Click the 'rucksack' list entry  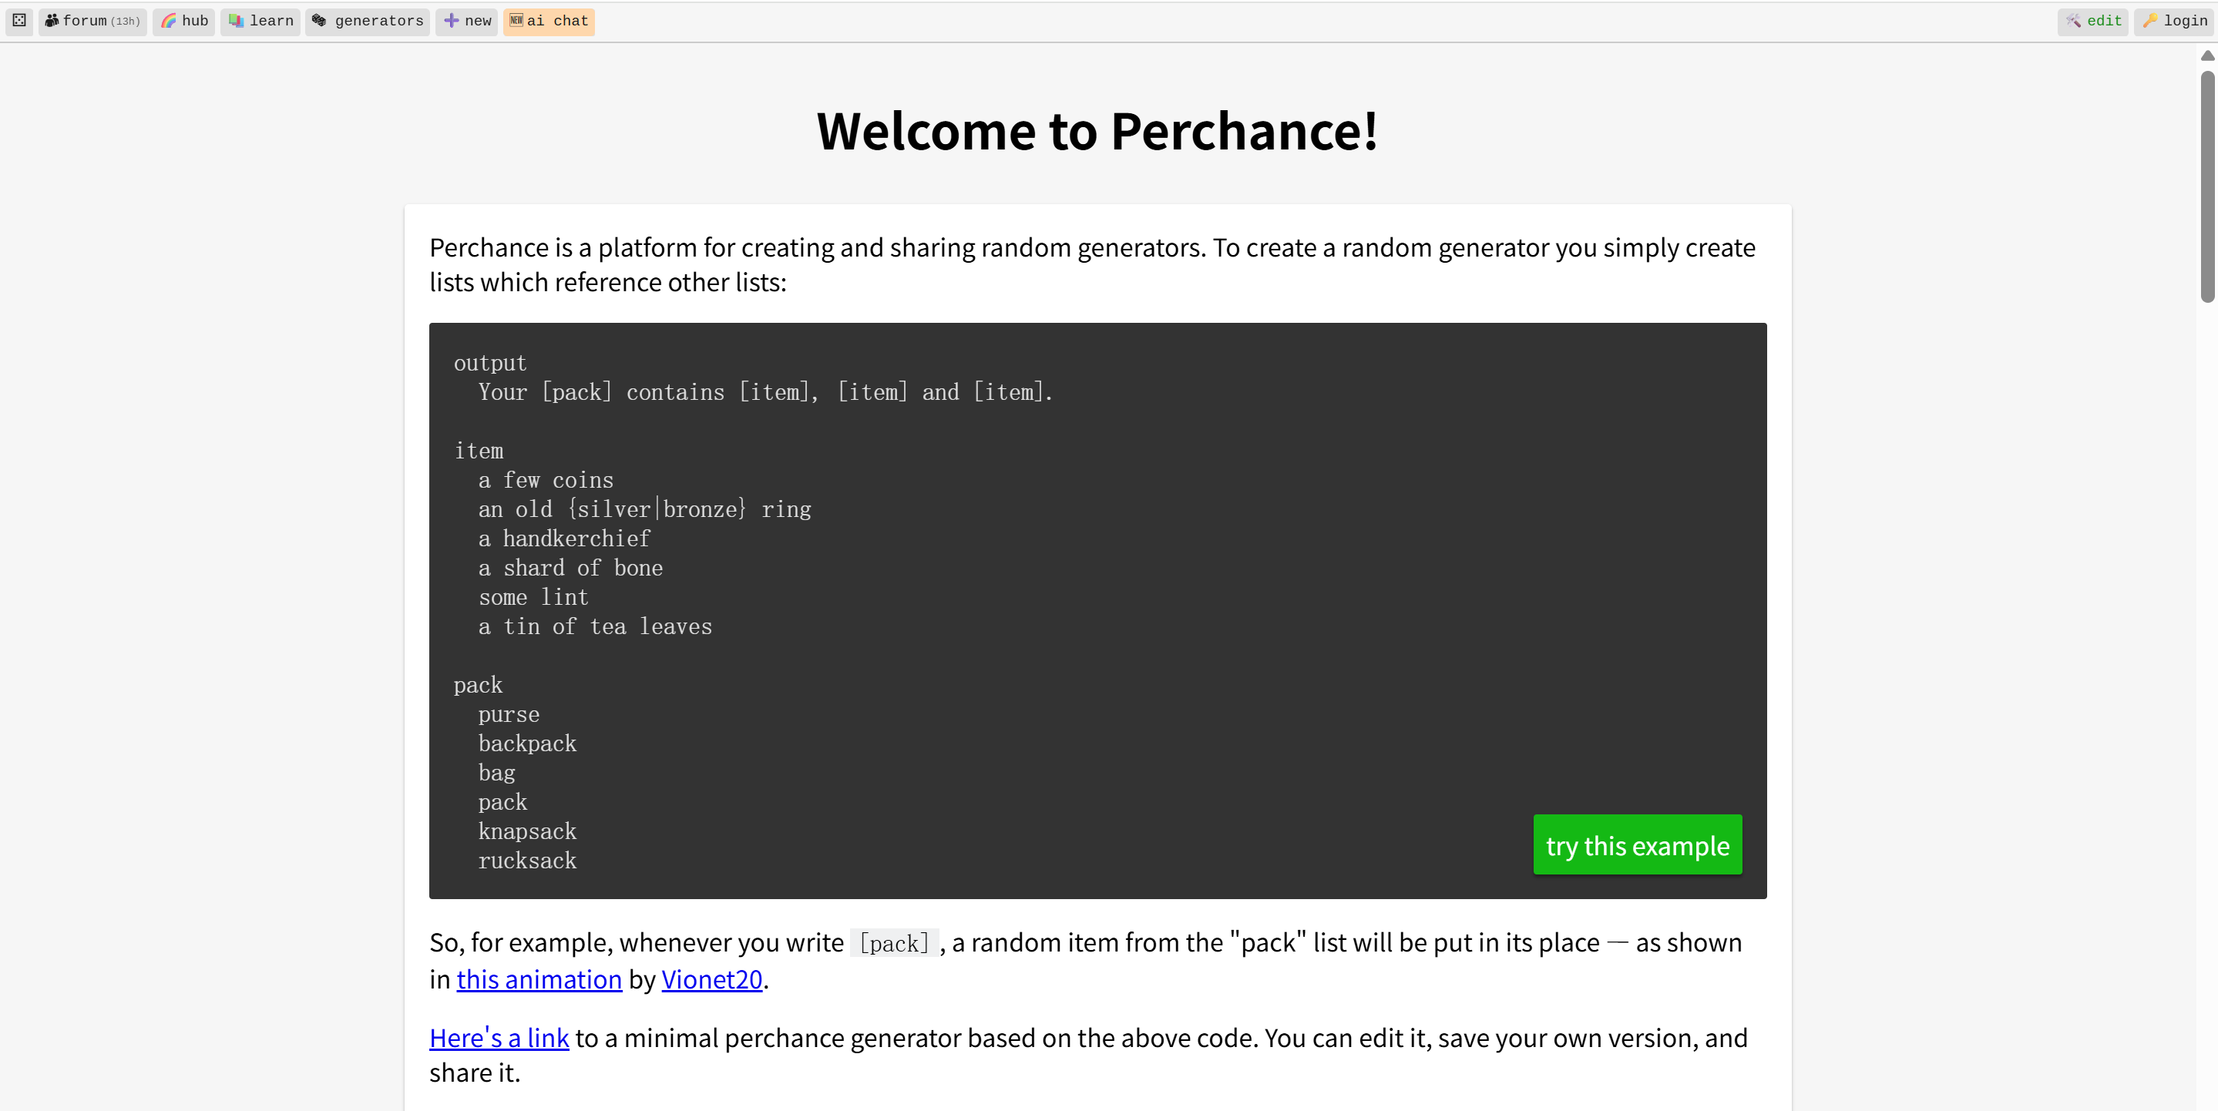527,861
